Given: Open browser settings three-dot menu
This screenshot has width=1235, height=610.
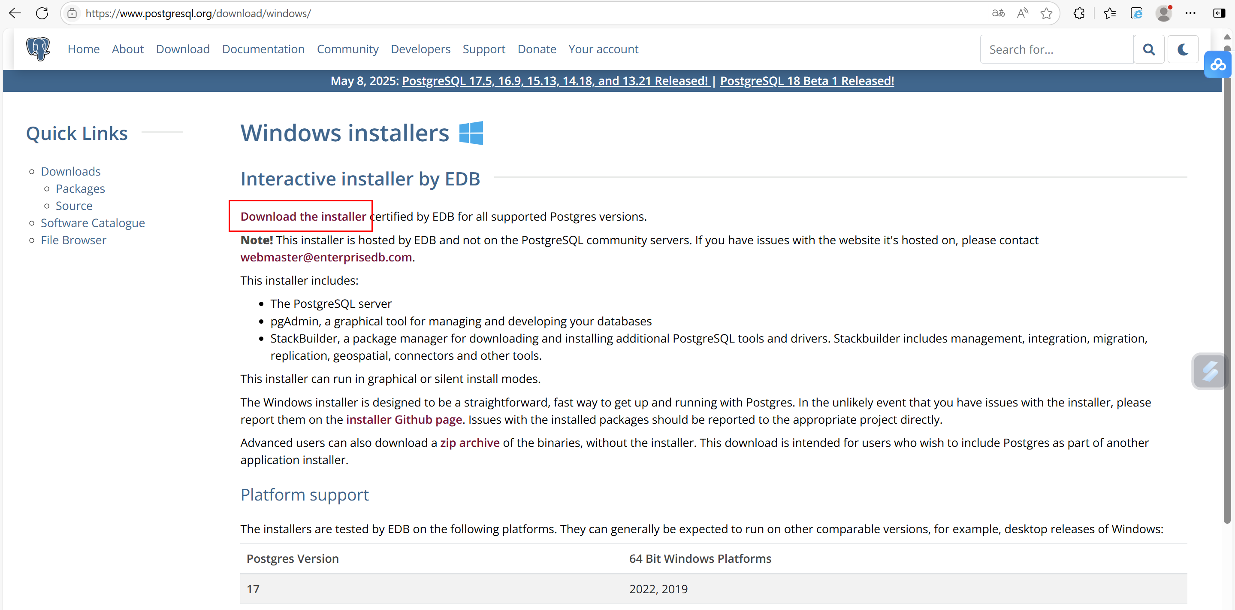Looking at the screenshot, I should click(1190, 13).
